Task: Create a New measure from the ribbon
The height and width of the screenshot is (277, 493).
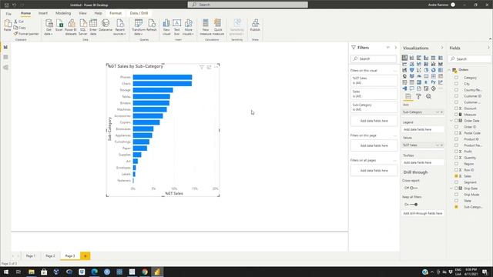Action: (206, 27)
